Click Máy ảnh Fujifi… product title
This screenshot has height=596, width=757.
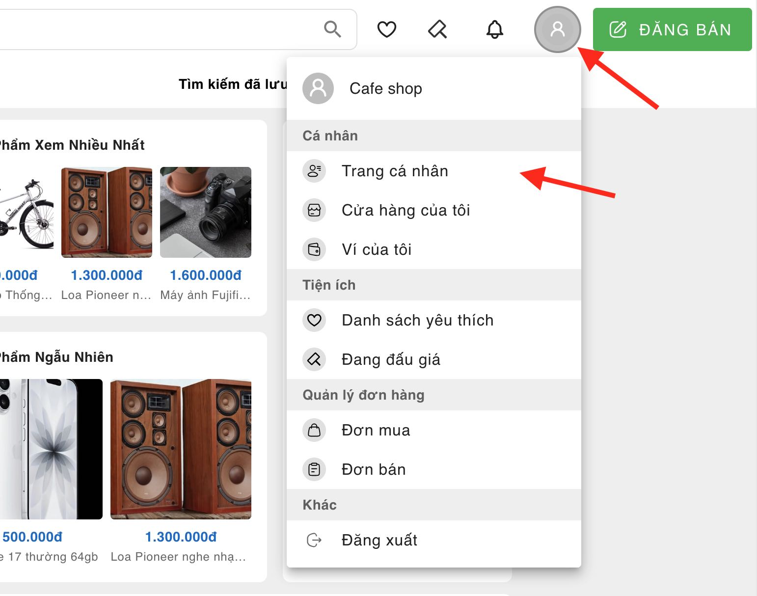(206, 295)
